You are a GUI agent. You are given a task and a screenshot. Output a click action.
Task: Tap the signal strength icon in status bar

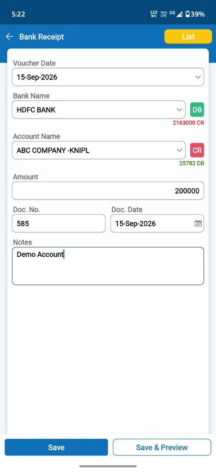point(180,14)
